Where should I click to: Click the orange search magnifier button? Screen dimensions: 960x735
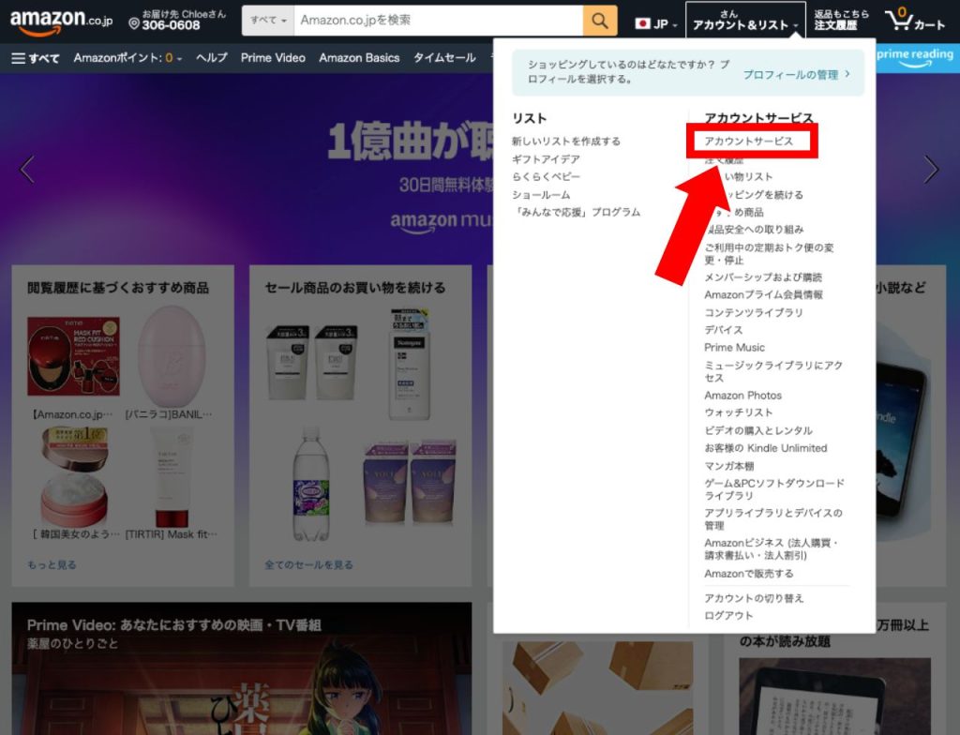point(600,21)
